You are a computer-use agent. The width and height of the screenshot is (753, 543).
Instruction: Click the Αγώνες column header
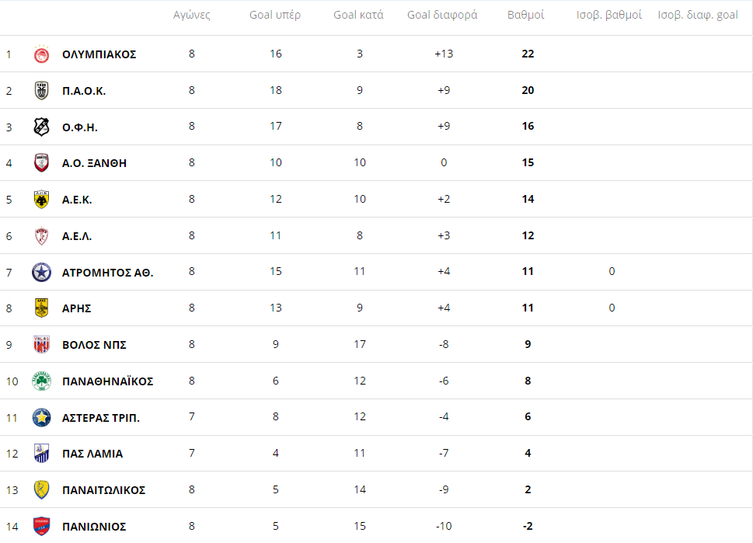pyautogui.click(x=192, y=15)
